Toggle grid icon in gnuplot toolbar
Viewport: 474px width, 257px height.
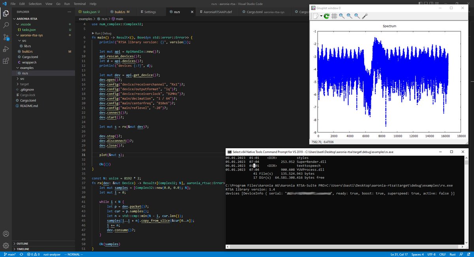click(334, 16)
